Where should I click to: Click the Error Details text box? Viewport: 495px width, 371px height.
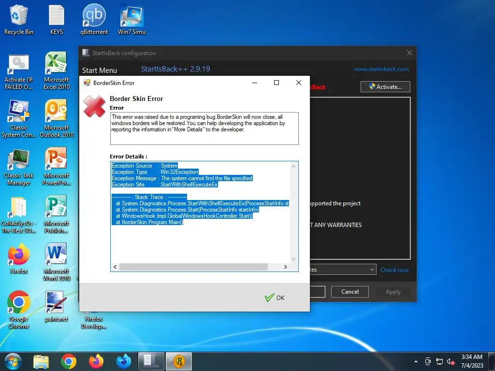click(x=204, y=216)
